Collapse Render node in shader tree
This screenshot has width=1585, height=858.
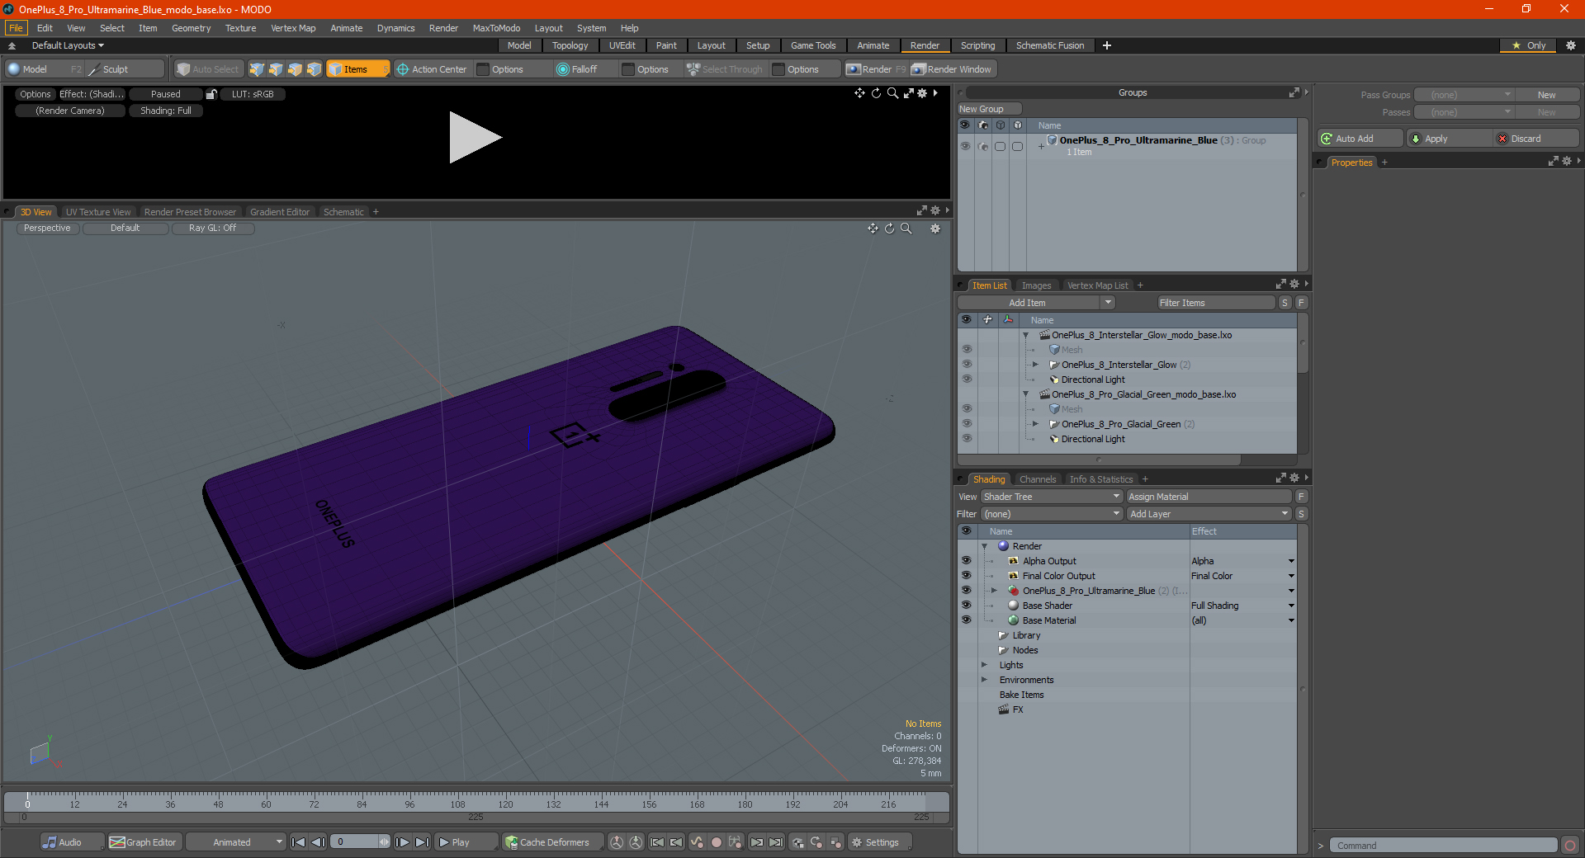point(984,546)
